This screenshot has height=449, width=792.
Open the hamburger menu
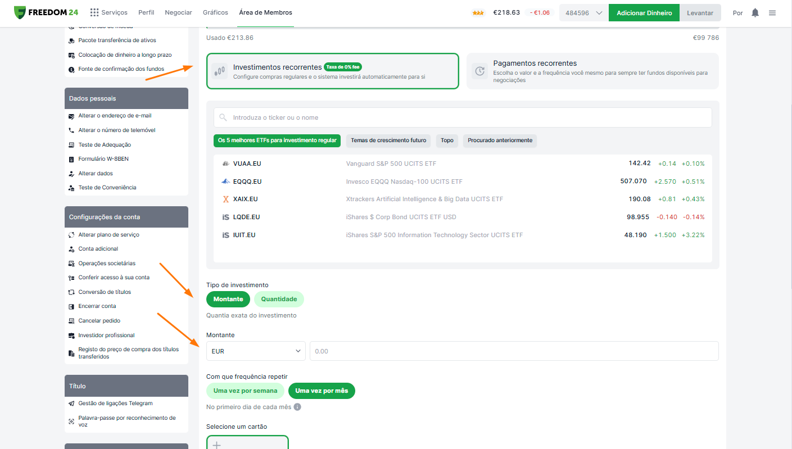click(x=772, y=13)
